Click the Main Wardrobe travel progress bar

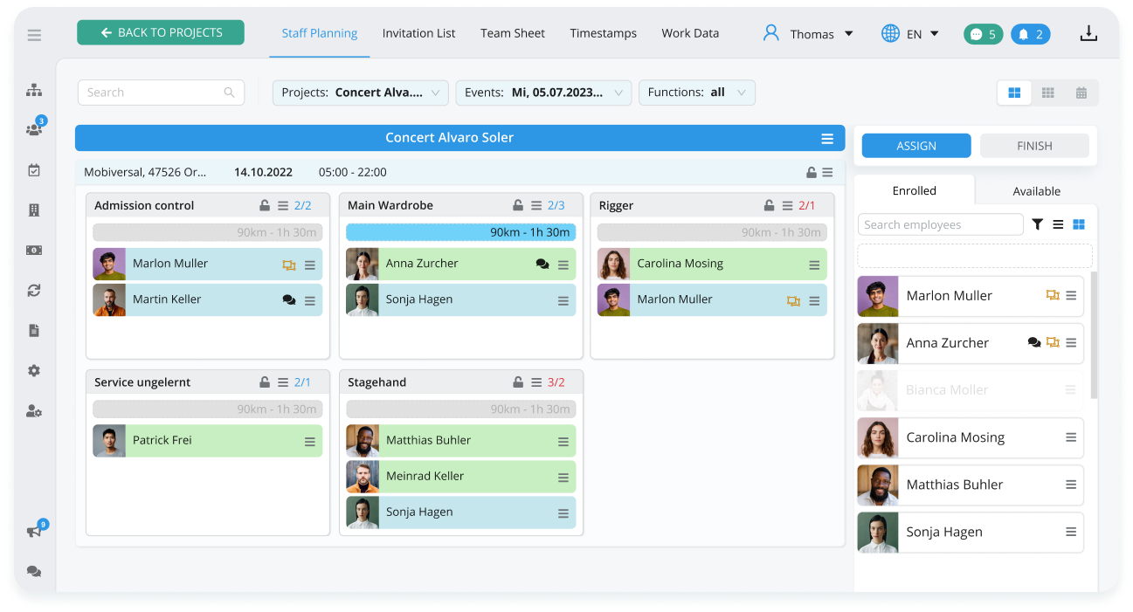[x=460, y=231]
